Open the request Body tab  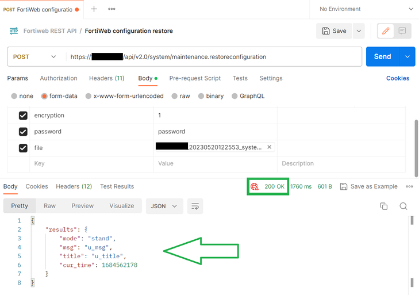148,78
